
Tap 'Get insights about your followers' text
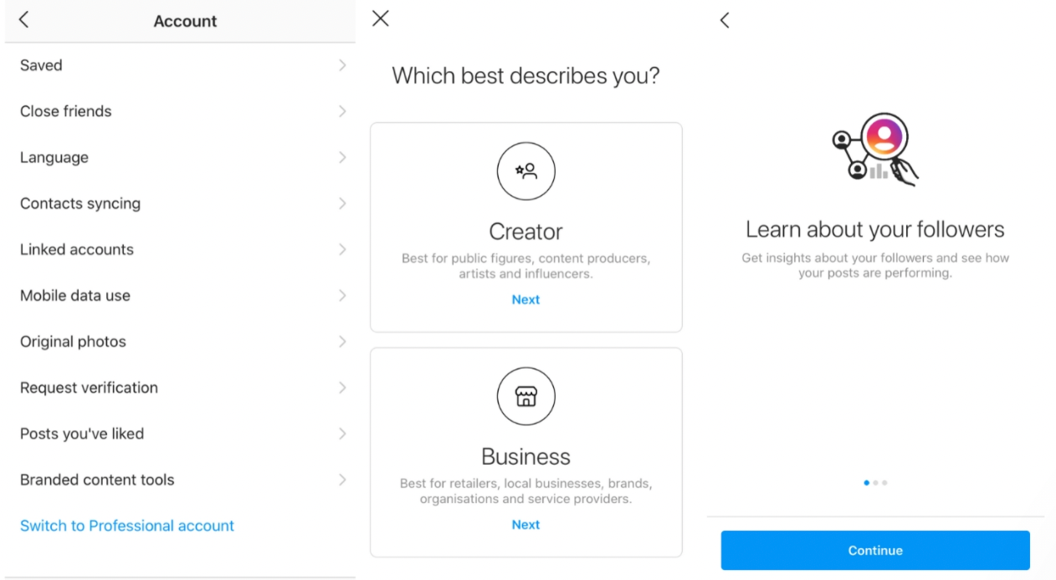875,265
